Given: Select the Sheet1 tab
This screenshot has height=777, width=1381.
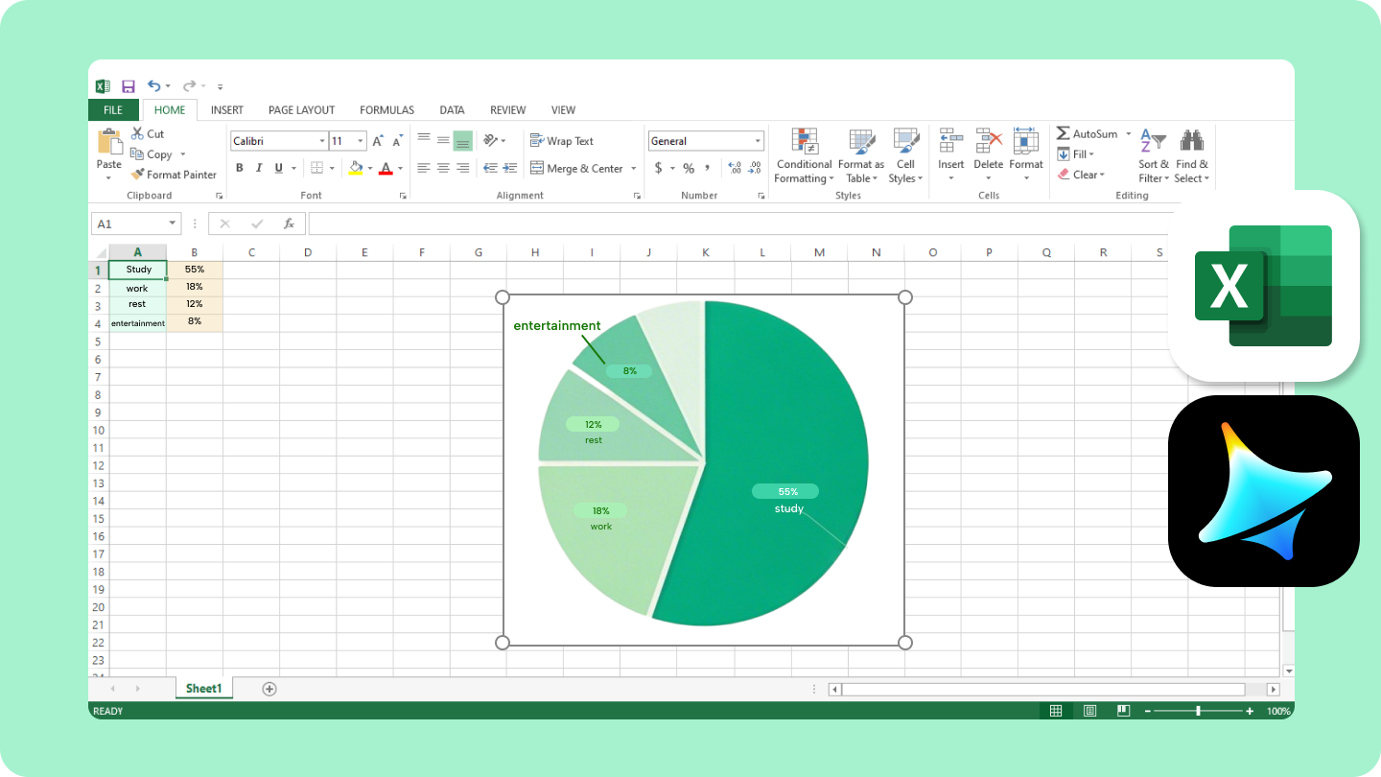Looking at the screenshot, I should tap(203, 688).
